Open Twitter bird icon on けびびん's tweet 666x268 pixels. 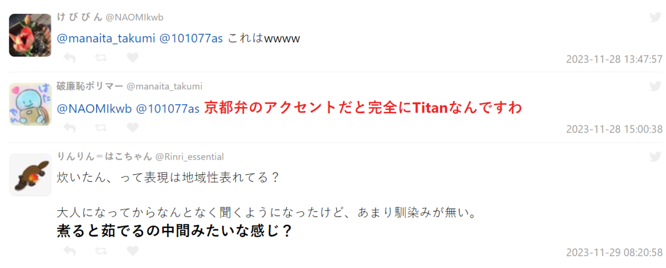pyautogui.click(x=655, y=17)
